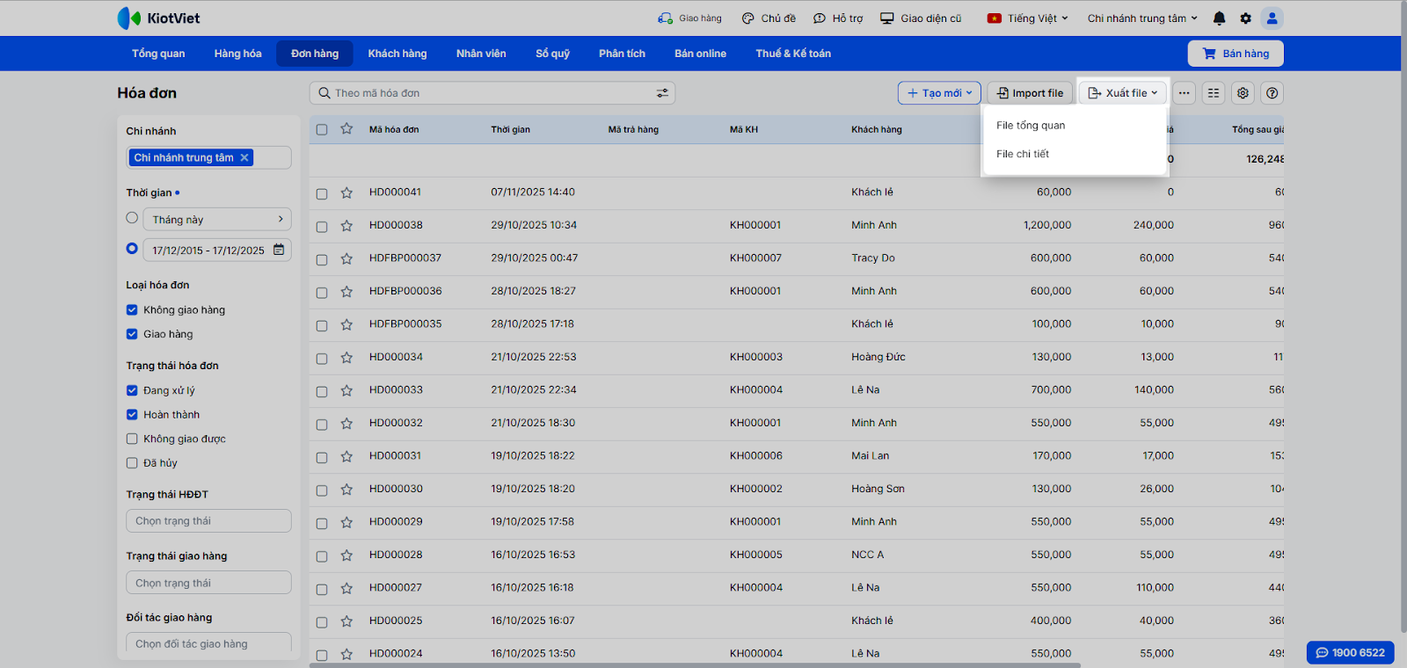Expand the Tạo mới dropdown
1407x668 pixels.
(939, 93)
